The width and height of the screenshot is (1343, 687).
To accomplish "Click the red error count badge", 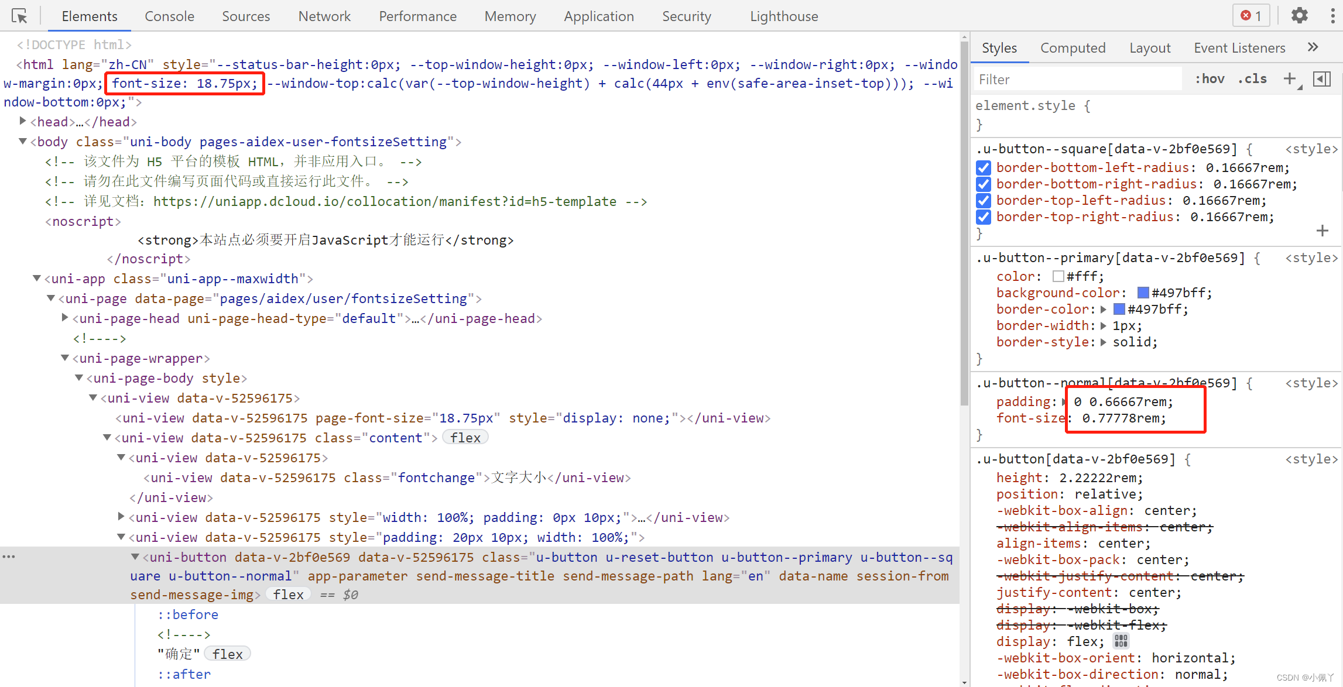I will pos(1251,16).
